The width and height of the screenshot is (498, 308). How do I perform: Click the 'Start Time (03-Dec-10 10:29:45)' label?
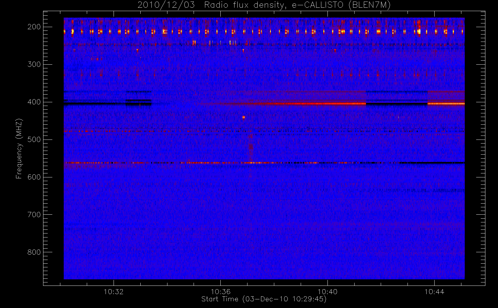(x=264, y=299)
